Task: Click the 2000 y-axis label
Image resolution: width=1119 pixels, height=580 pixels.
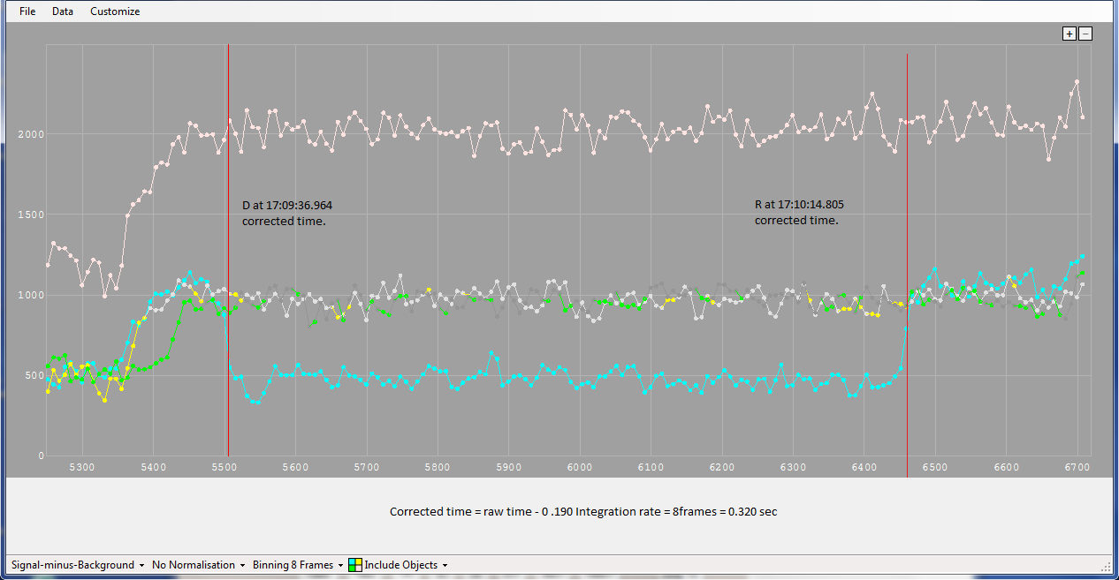Action: pyautogui.click(x=33, y=134)
